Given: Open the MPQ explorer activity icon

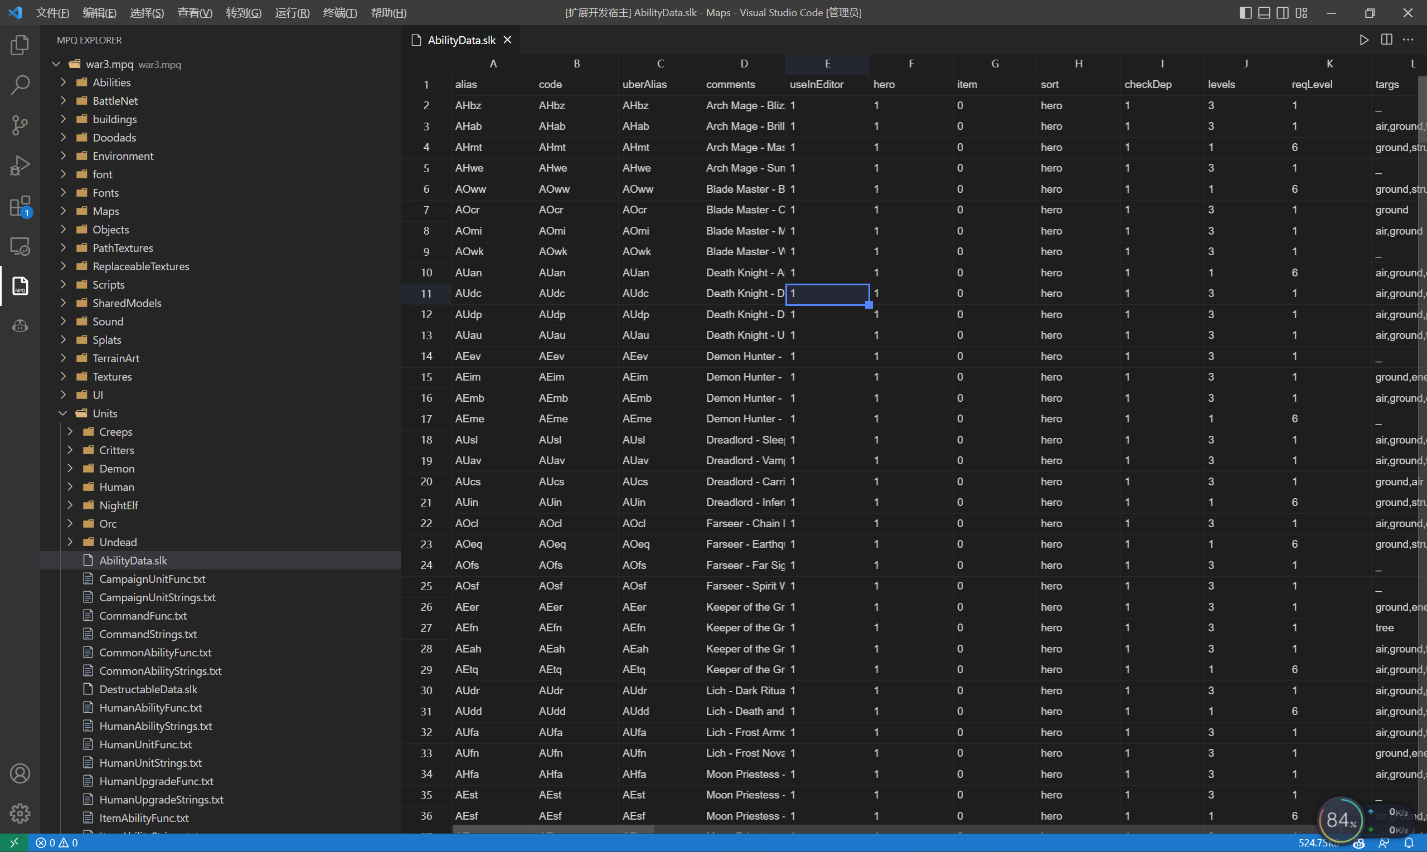Looking at the screenshot, I should click(20, 285).
